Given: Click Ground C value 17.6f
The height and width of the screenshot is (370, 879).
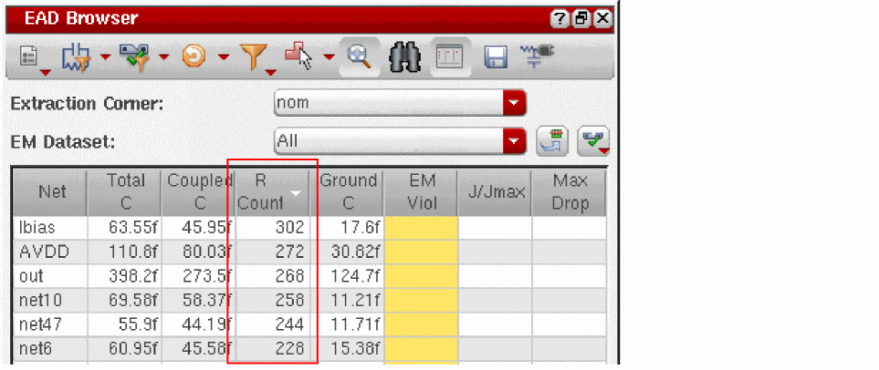Looking at the screenshot, I should (360, 228).
